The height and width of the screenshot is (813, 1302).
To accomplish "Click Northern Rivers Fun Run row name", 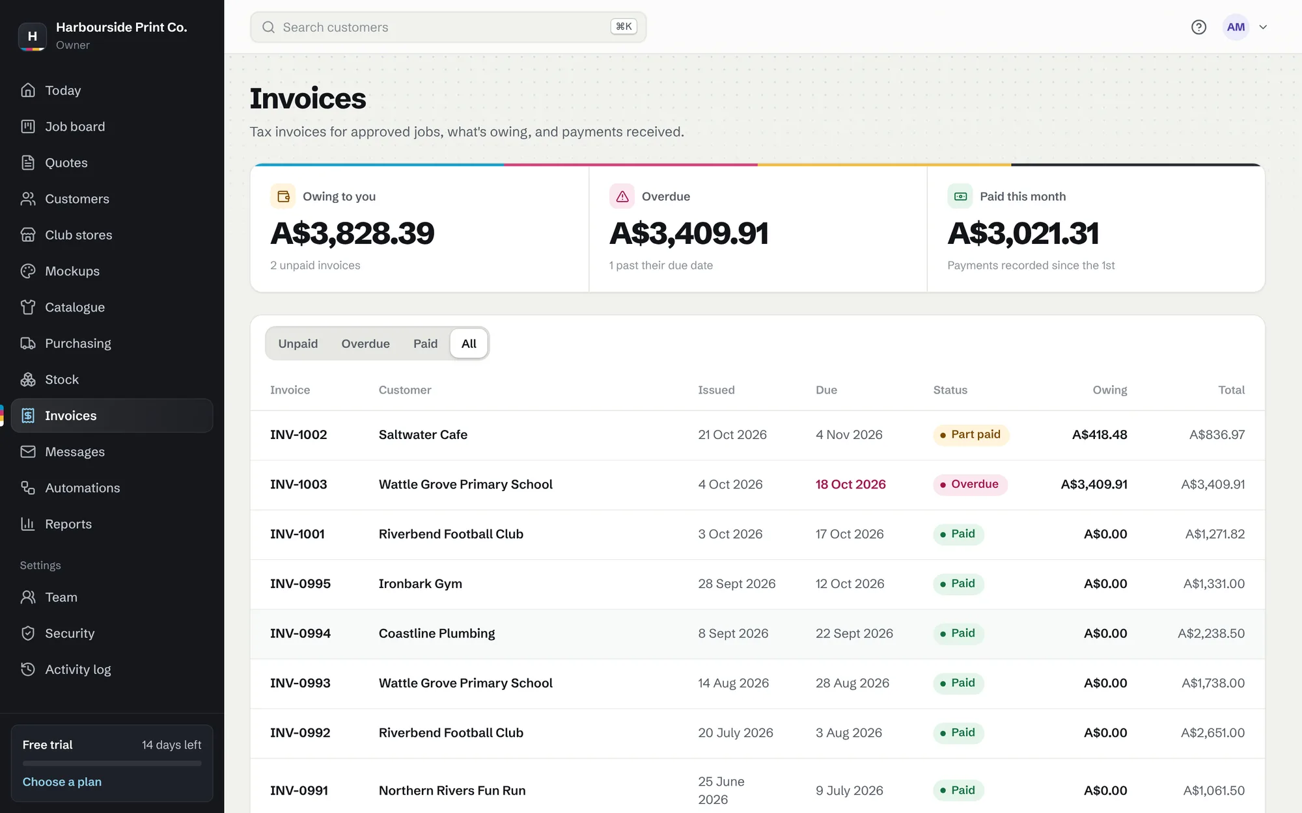I will point(452,791).
